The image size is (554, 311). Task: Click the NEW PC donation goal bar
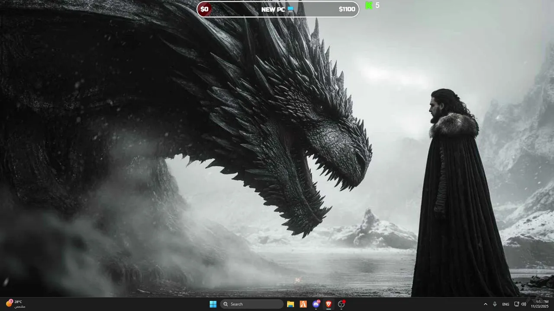(278, 9)
